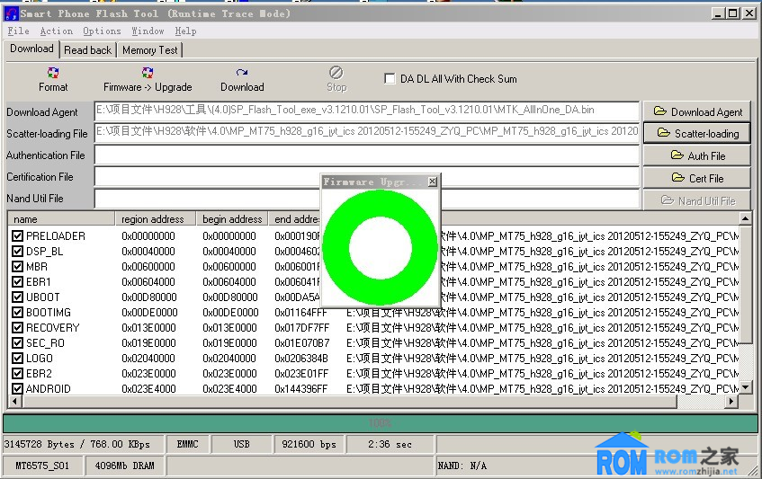Start Firmware -> Upgrade from the toolbar
Image resolution: width=762 pixels, height=479 pixels.
coord(148,79)
